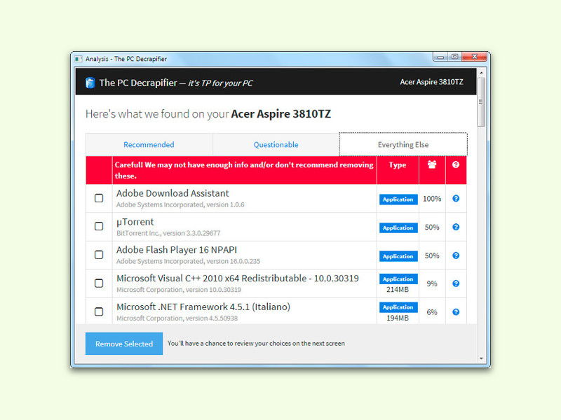Open help for .NET Framework 4.5.1
Image resolution: width=561 pixels, height=420 pixels.
click(x=456, y=312)
